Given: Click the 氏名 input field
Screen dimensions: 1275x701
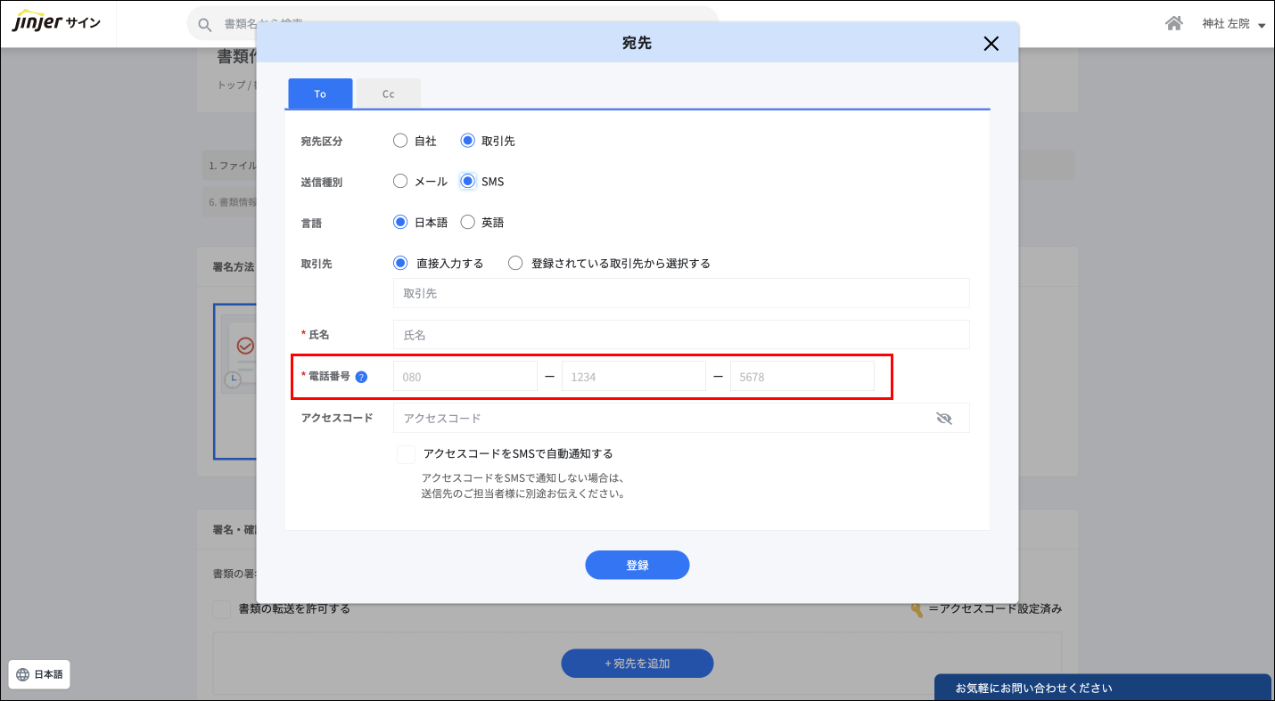Looking at the screenshot, I should click(680, 335).
